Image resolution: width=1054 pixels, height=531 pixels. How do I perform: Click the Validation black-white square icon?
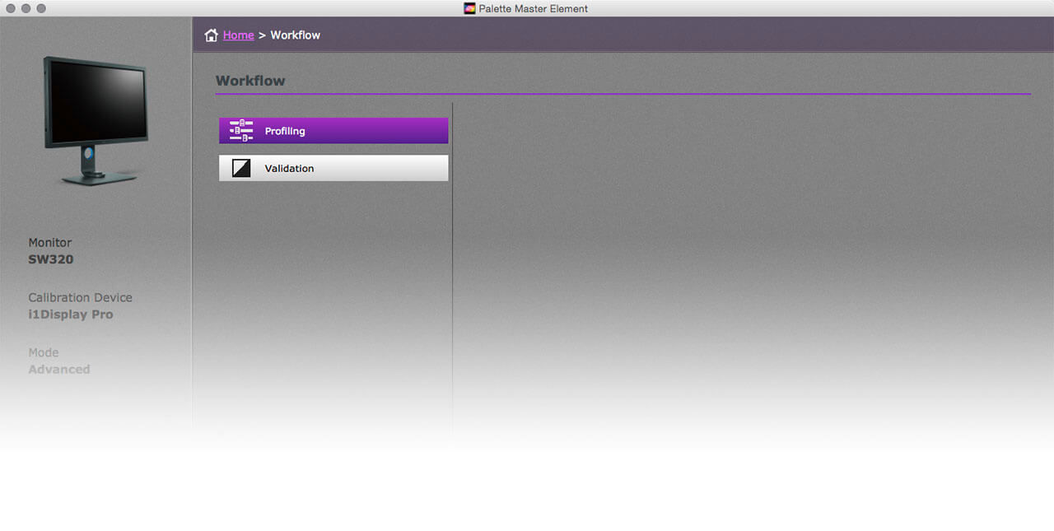241,168
